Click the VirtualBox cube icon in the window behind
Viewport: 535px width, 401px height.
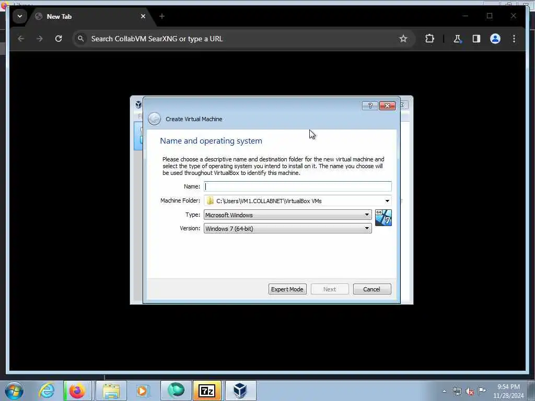(138, 104)
